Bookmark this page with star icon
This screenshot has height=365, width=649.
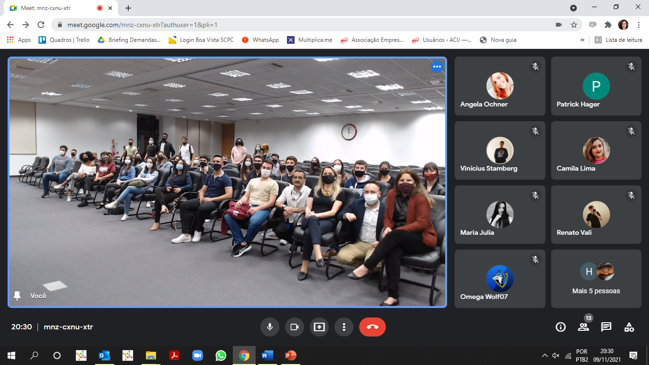tap(574, 25)
